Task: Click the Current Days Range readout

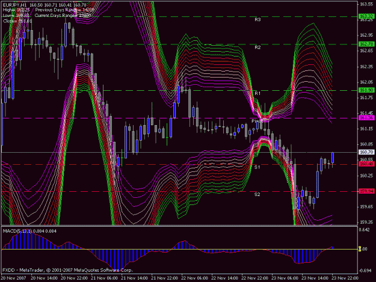Action: click(x=63, y=16)
